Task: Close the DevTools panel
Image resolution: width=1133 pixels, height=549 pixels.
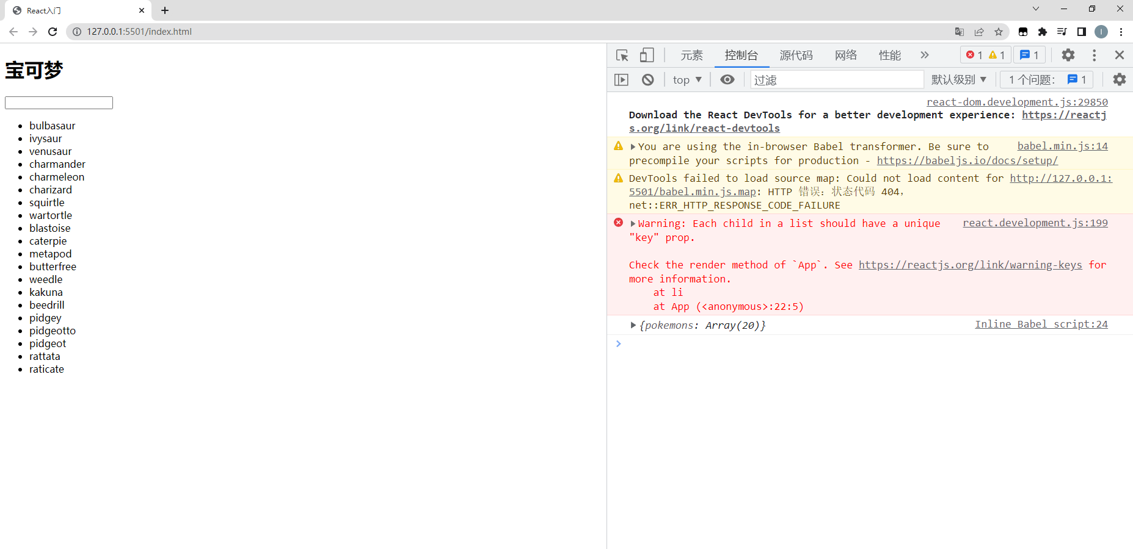Action: pyautogui.click(x=1119, y=55)
